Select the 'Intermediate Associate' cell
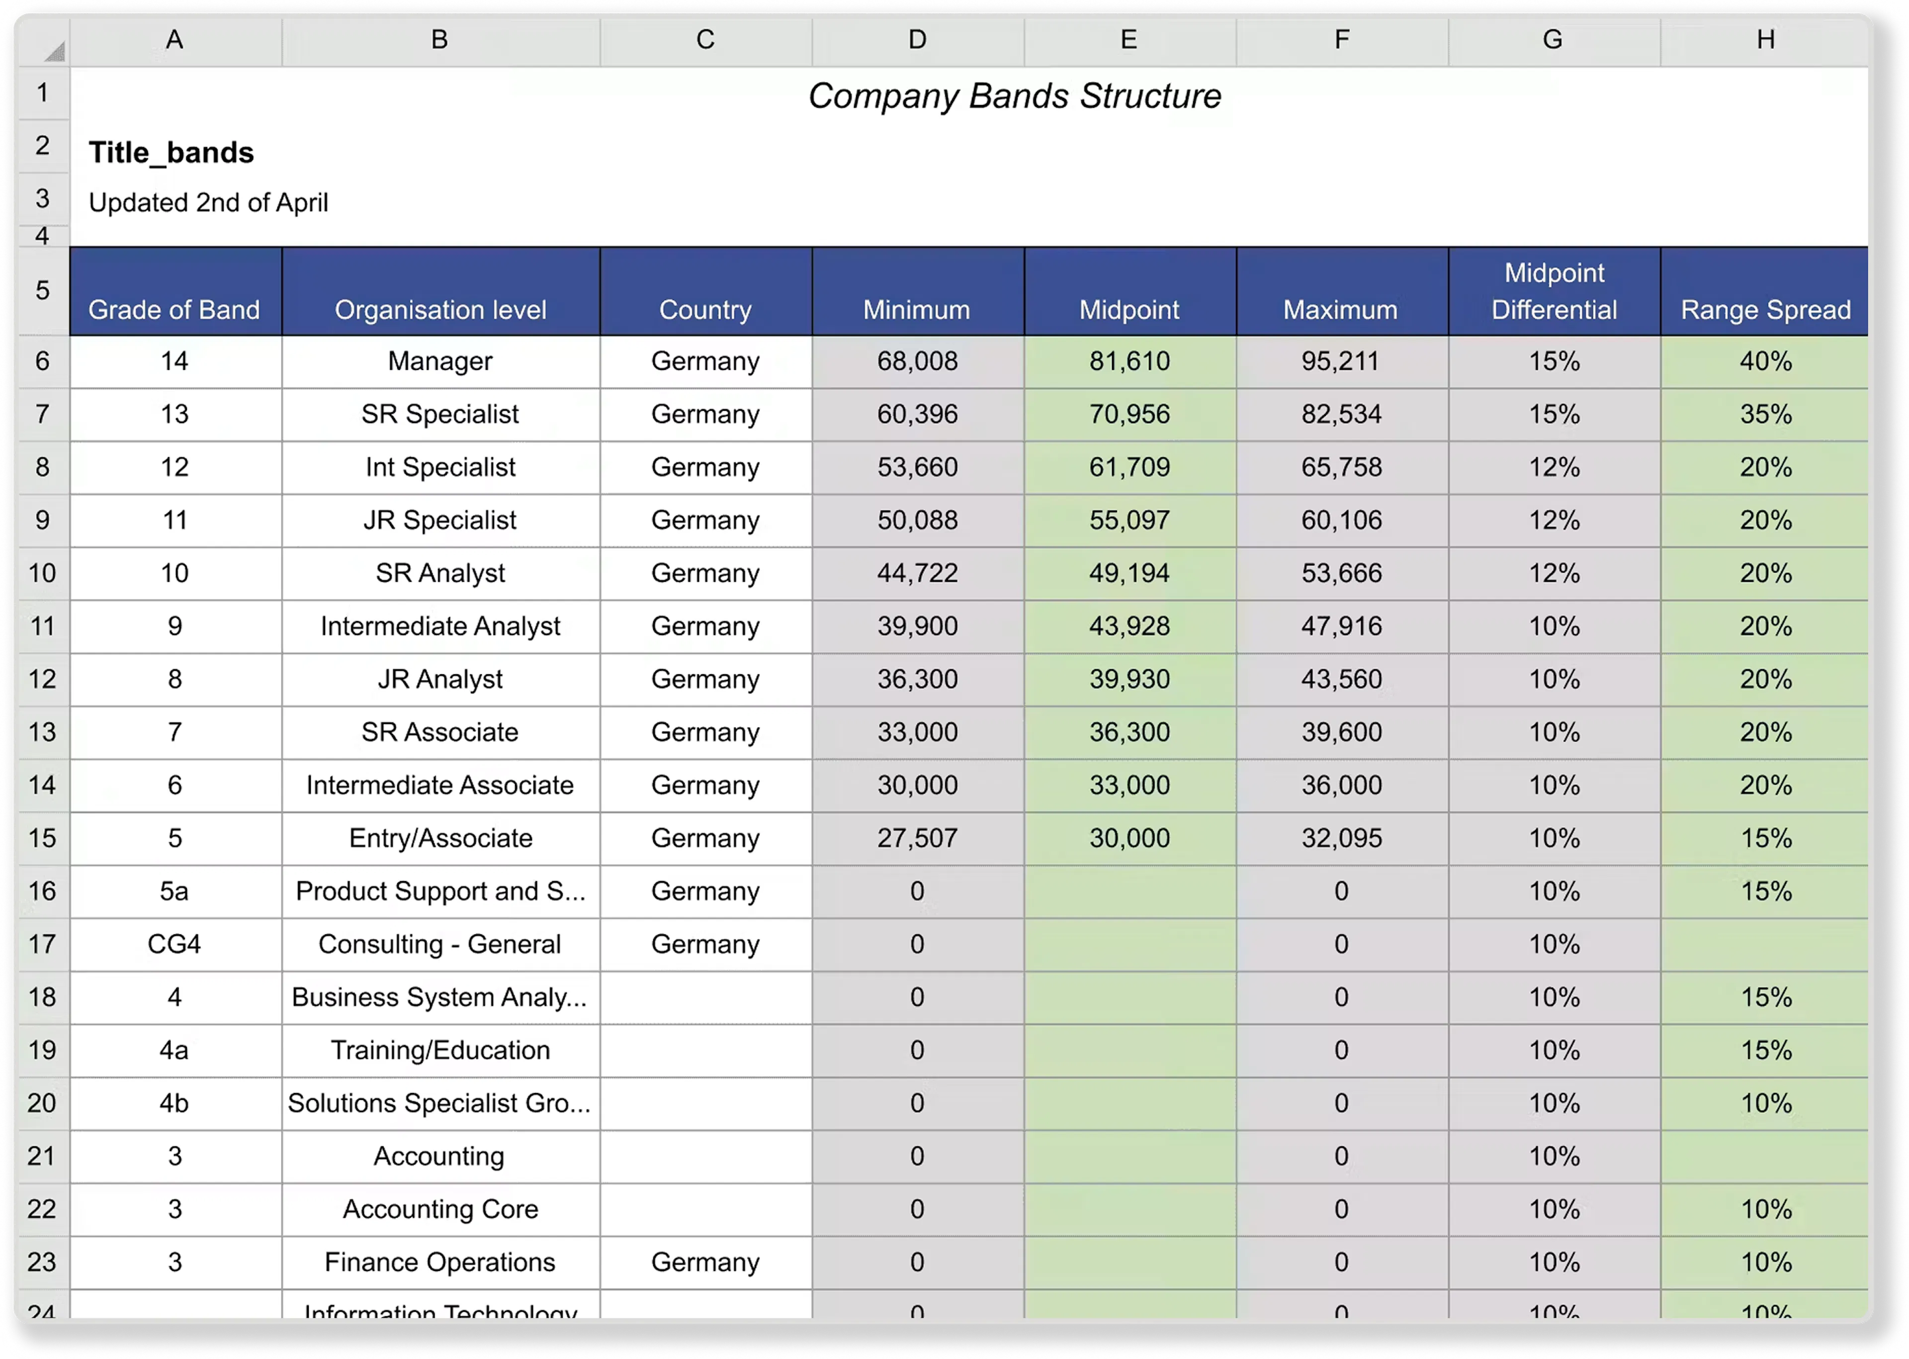The height and width of the screenshot is (1359, 1909). (x=440, y=785)
